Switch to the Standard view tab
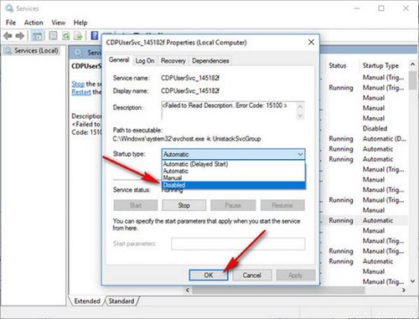 pos(122,301)
